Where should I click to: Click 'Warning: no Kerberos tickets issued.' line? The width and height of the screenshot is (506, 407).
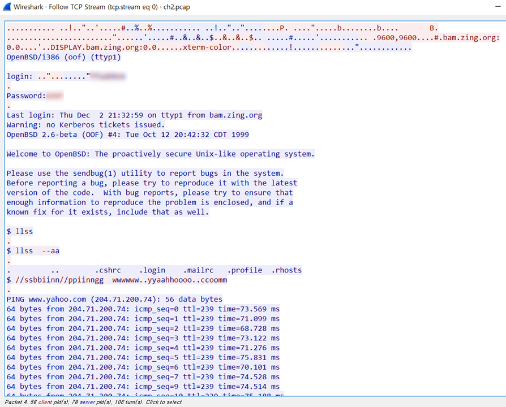pyautogui.click(x=85, y=125)
